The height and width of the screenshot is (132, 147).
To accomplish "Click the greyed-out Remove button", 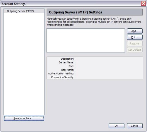I will (135, 43).
